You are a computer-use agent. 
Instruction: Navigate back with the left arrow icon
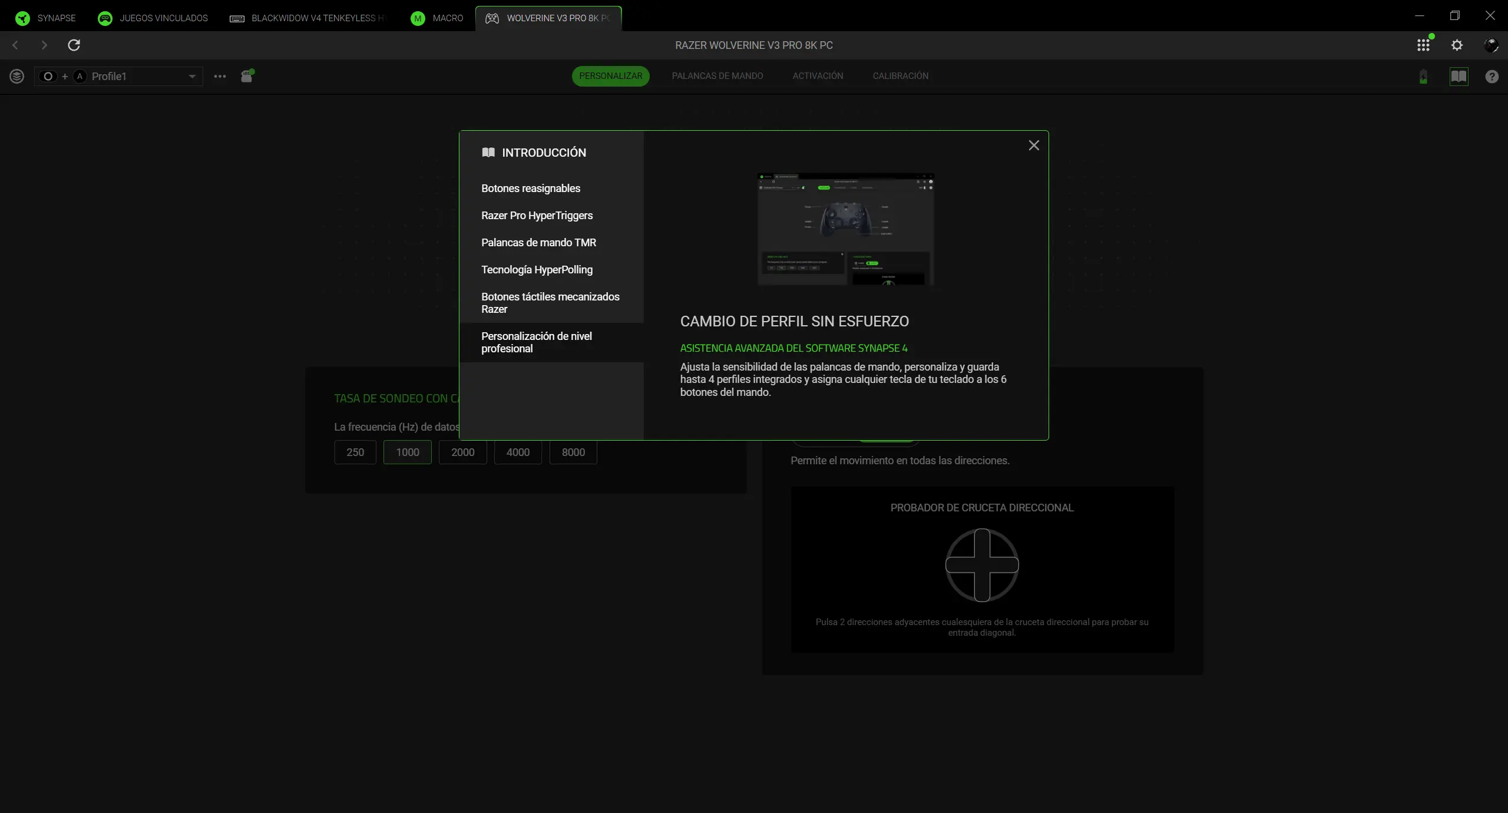[x=14, y=45]
